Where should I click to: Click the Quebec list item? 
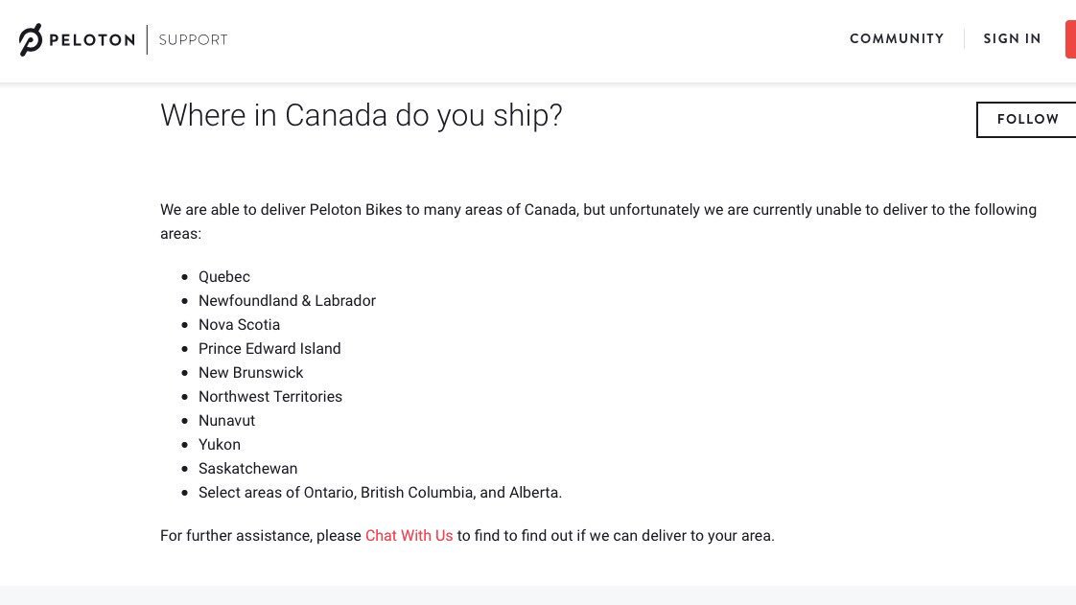pyautogui.click(x=224, y=277)
